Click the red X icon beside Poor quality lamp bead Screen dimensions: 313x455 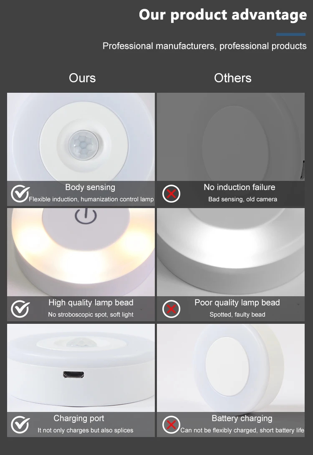(x=171, y=309)
